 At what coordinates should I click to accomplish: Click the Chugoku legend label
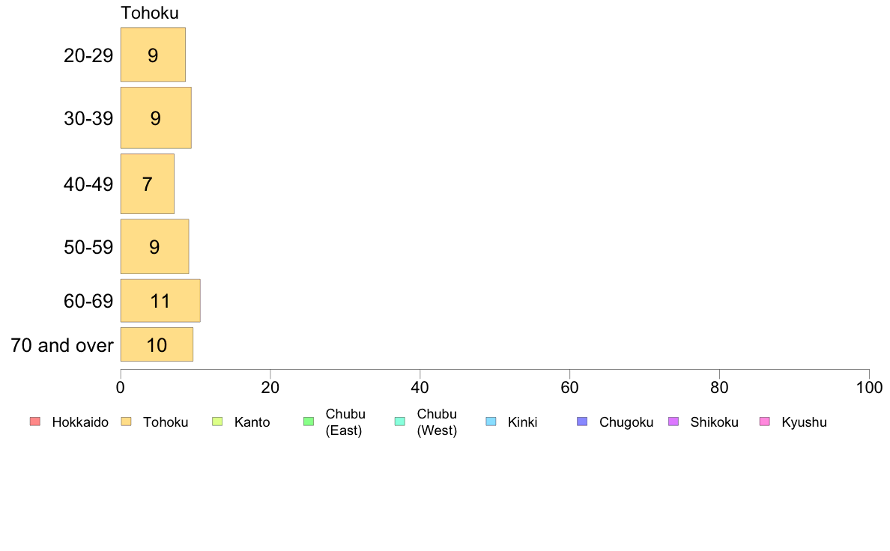[x=626, y=422]
